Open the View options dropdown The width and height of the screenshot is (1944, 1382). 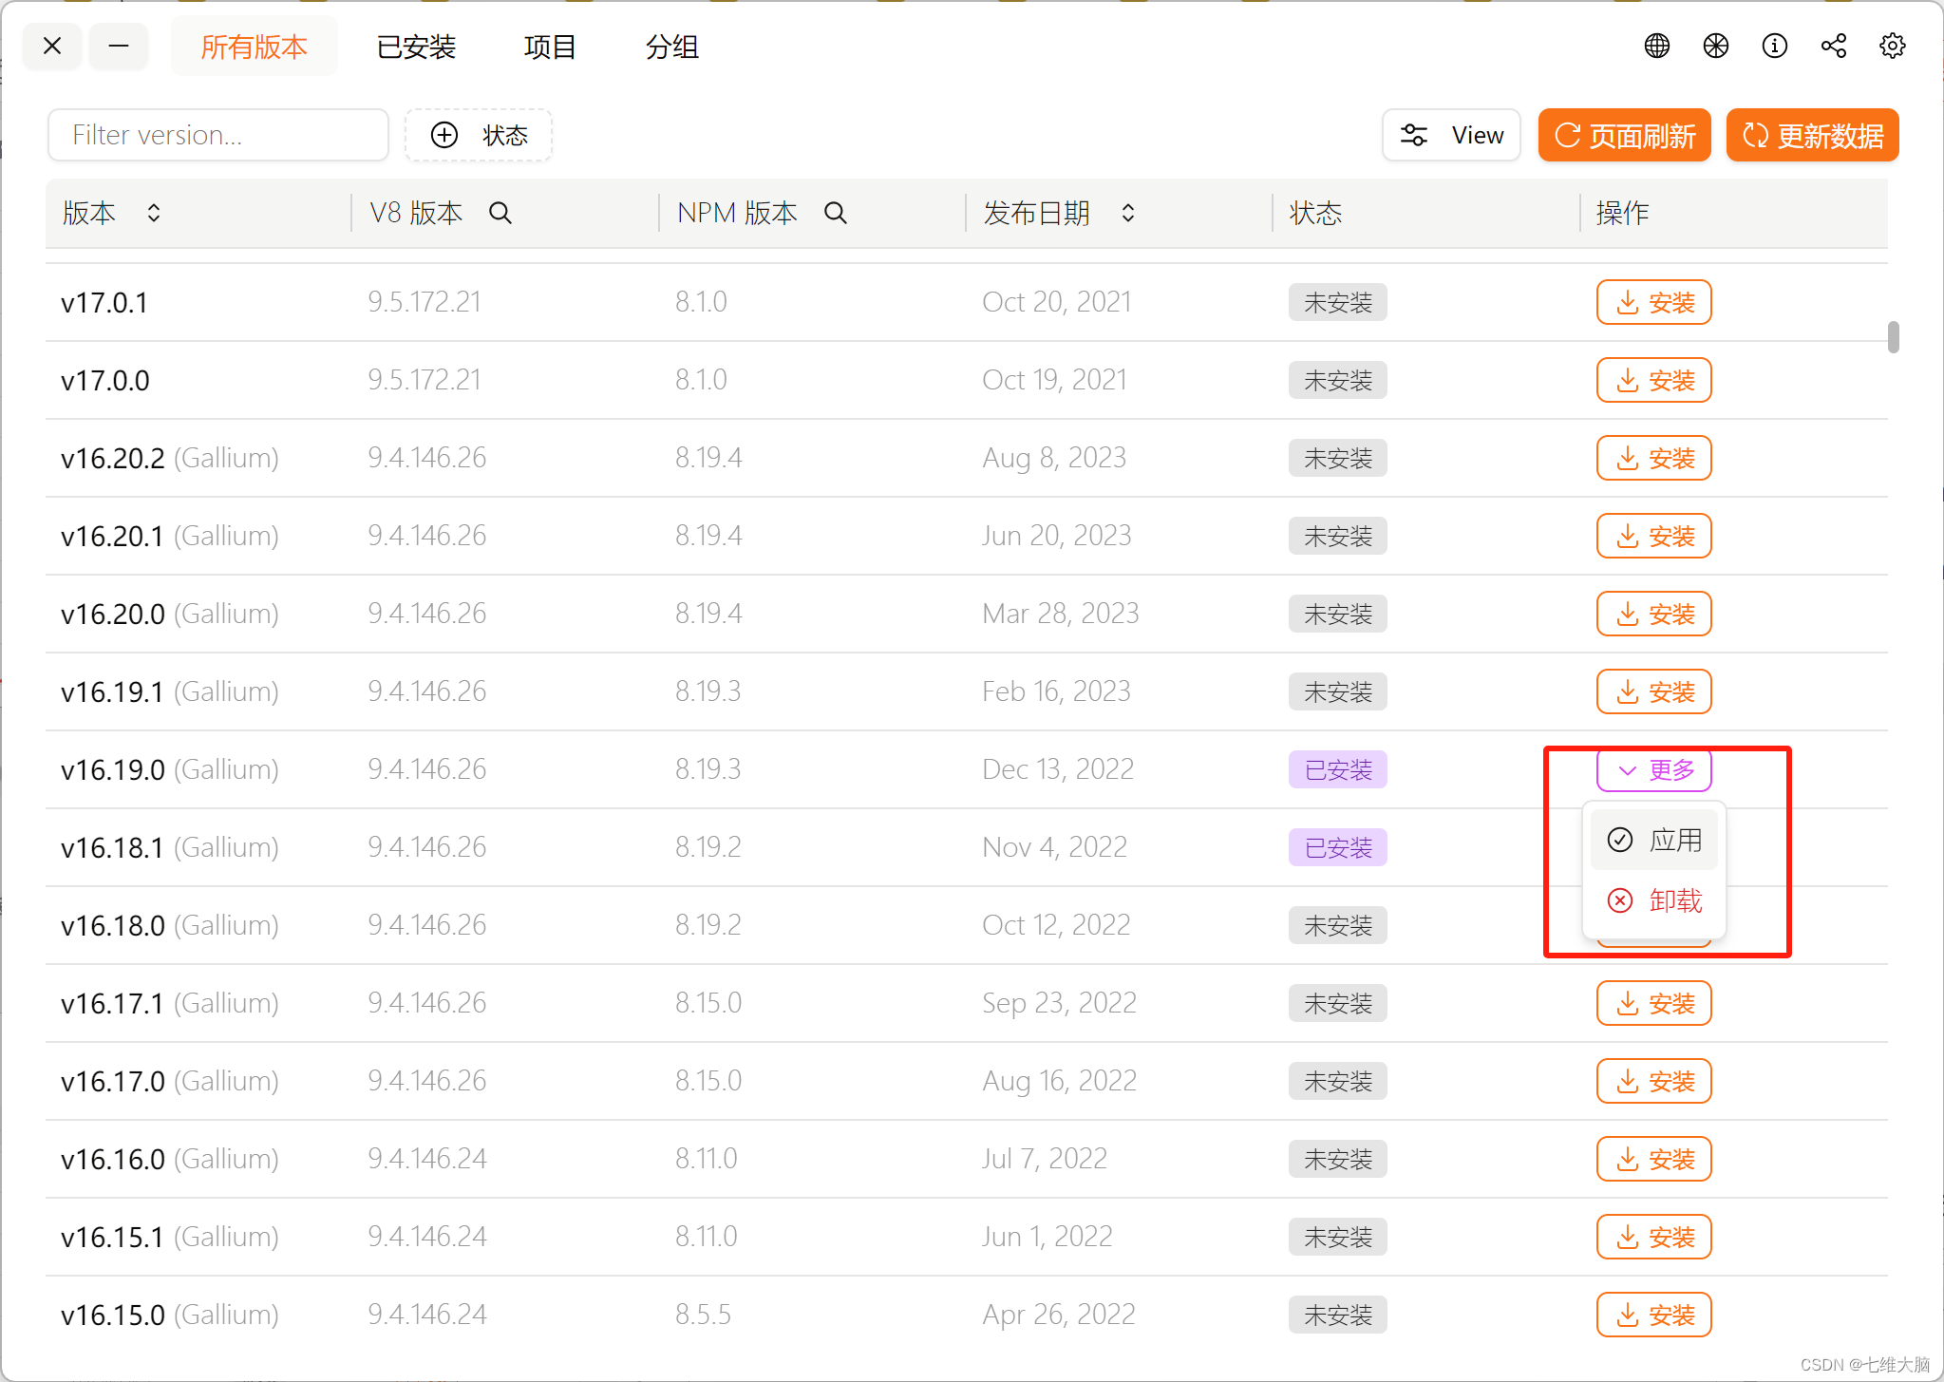click(1451, 135)
